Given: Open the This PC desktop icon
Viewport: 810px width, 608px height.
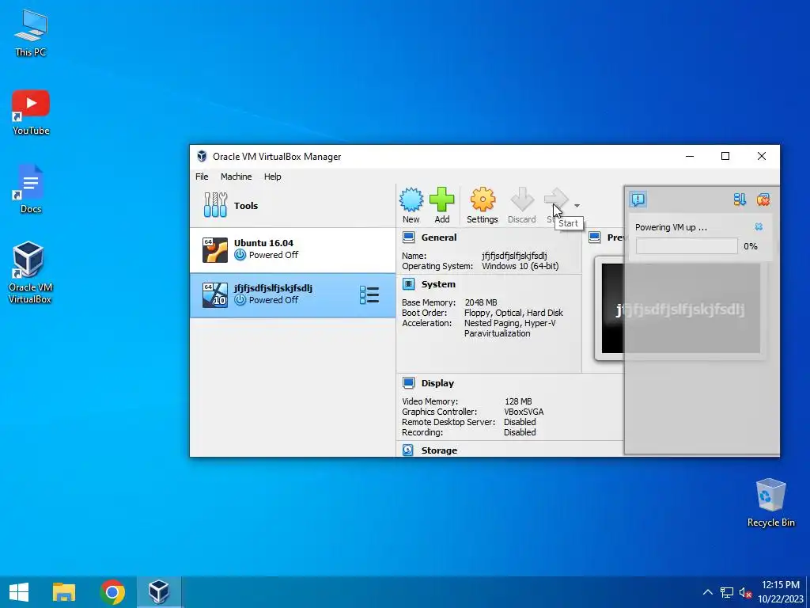Looking at the screenshot, I should 31,32.
